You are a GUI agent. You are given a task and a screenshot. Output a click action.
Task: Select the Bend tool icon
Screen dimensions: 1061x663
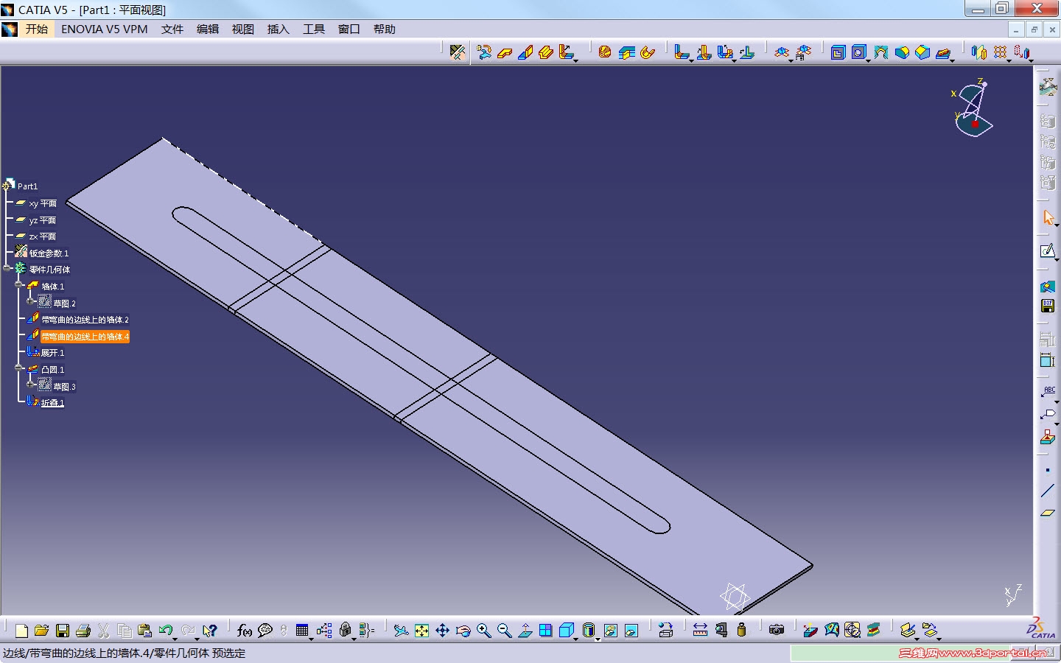click(x=682, y=52)
